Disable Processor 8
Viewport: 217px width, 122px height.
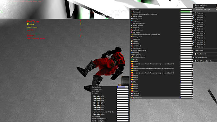(x=205, y=29)
